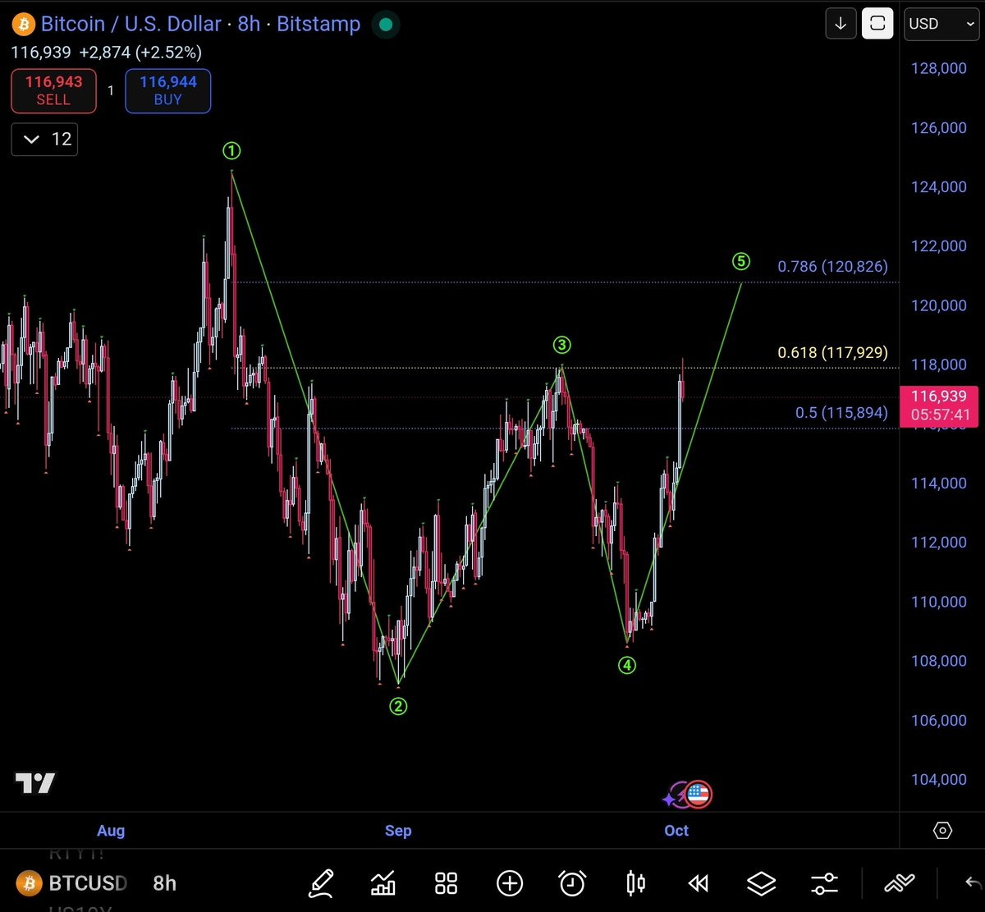Select the drawing pencil tool
The height and width of the screenshot is (912, 985).
coord(322,883)
